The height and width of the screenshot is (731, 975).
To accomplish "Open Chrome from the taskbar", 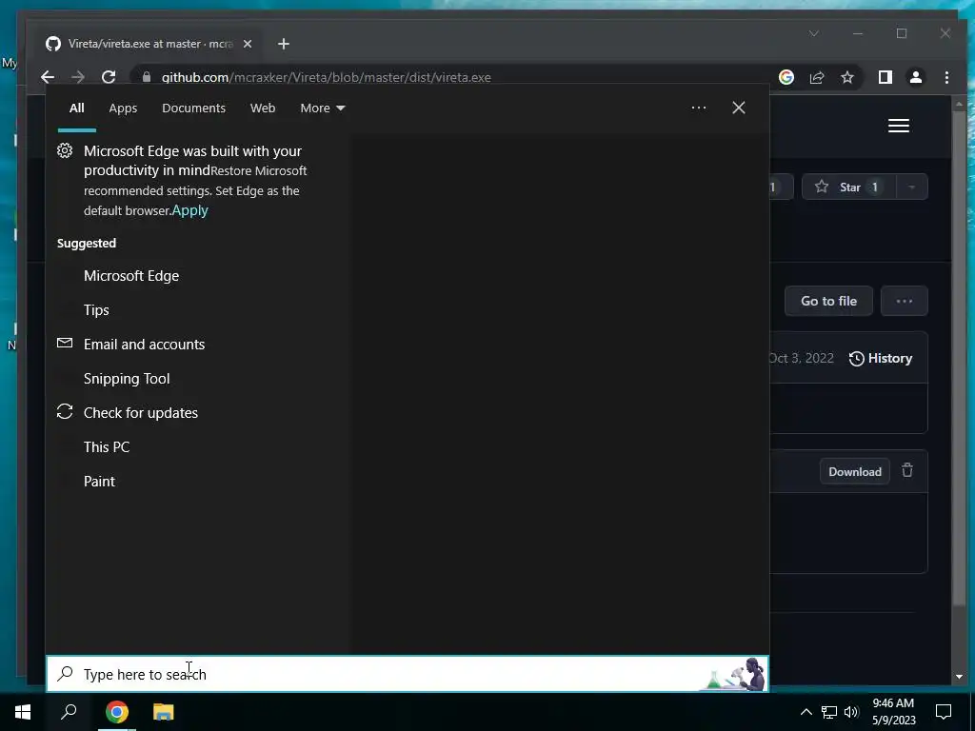I will pos(116,712).
